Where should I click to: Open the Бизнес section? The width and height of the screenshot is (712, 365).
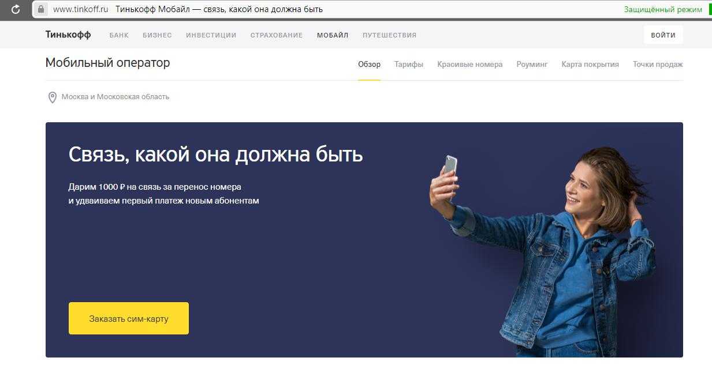point(157,35)
